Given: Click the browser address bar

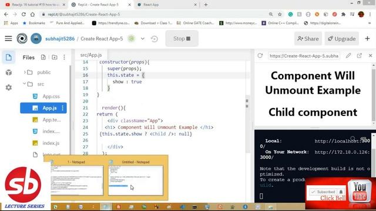Looking at the screenshot, I should pos(153,14).
